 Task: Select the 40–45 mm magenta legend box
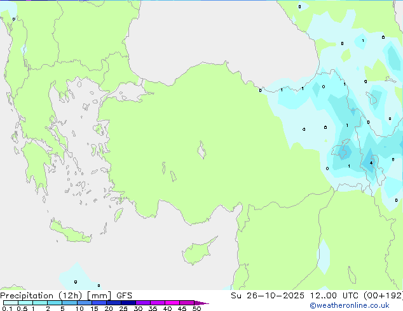coord(172,303)
